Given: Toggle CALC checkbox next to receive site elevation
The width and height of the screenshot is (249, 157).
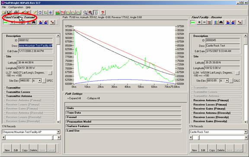Looking at the screenshot, I should (231, 81).
